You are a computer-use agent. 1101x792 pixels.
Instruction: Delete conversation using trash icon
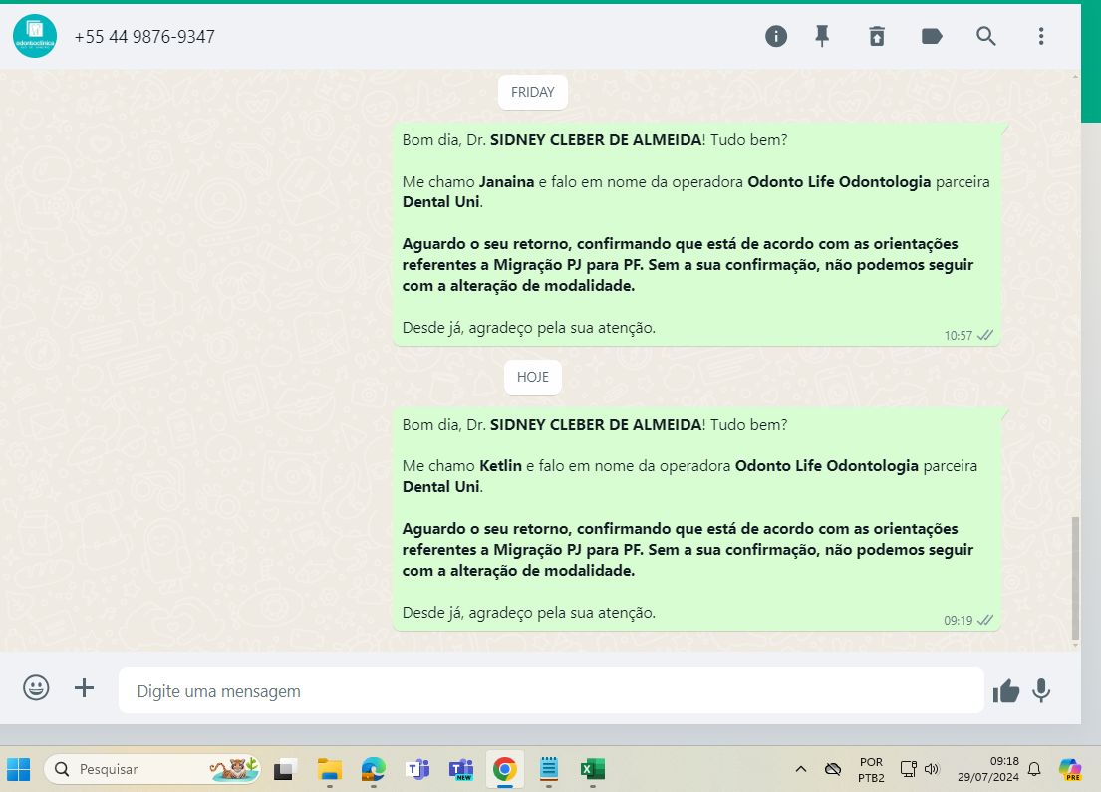coord(876,36)
